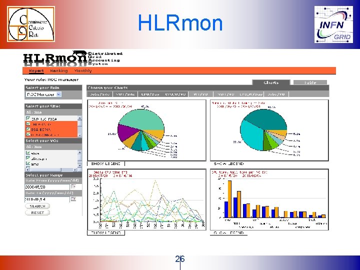Click the SEARCH button

[x=37, y=206]
